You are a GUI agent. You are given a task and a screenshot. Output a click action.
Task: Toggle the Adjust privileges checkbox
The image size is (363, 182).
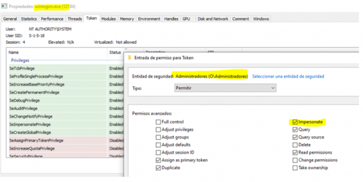(x=158, y=130)
